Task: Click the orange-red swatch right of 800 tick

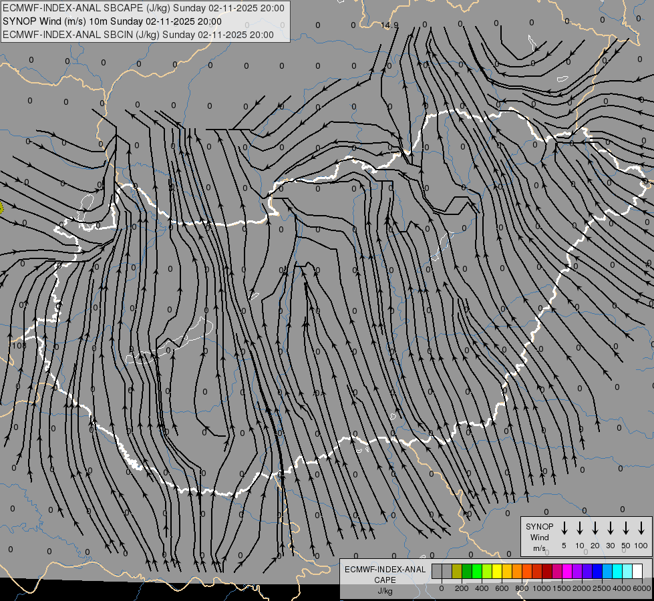Action: 528,571
